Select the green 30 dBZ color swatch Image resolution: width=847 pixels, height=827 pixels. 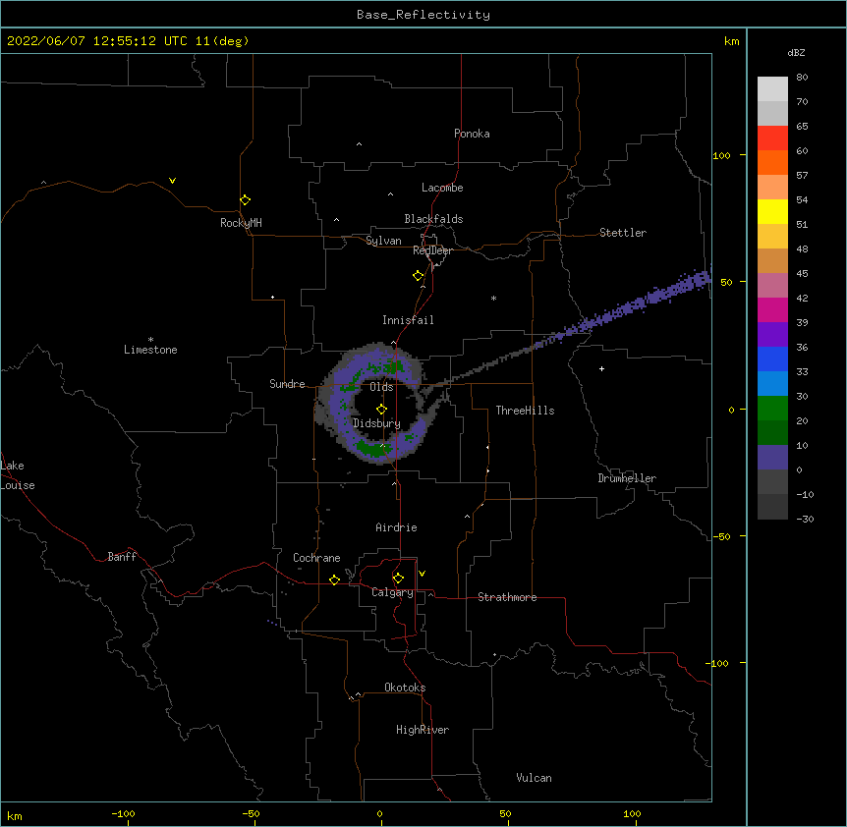772,409
